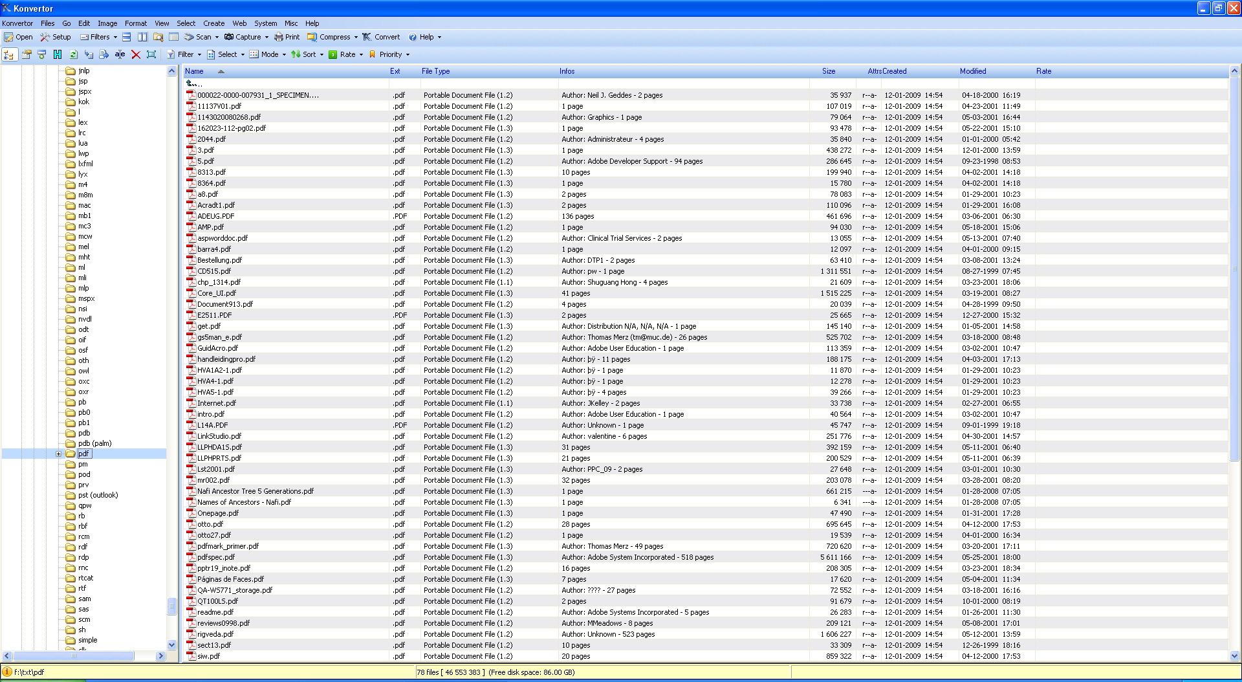Open the Format menu

pyautogui.click(x=136, y=23)
